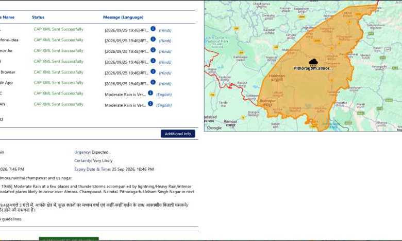Viewport: 402px width, 241px height.
Task: Click info icon in Mobile App row
Action: (153, 82)
